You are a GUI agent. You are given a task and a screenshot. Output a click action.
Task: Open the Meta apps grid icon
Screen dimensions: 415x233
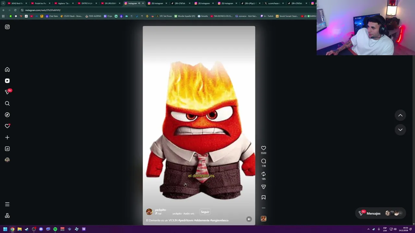click(x=7, y=216)
